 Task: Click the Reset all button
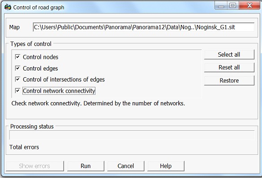pos(229,67)
